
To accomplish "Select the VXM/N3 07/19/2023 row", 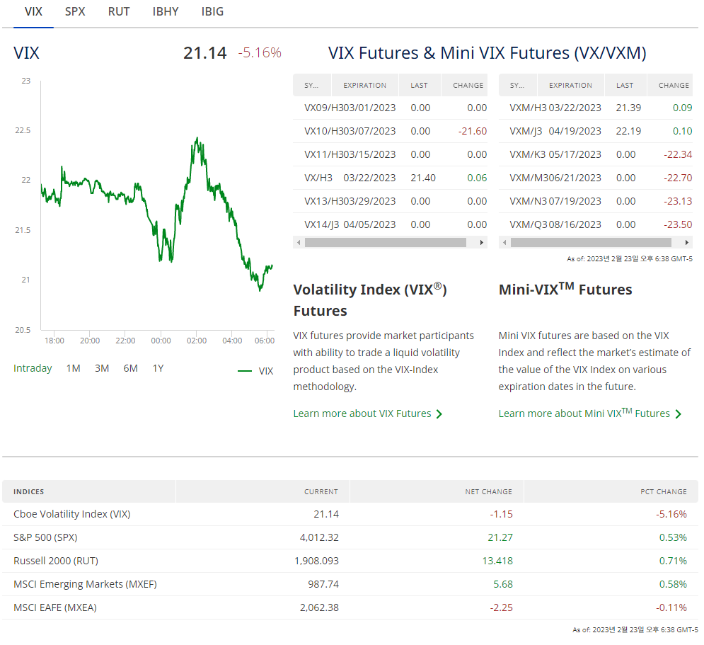I will 596,201.
